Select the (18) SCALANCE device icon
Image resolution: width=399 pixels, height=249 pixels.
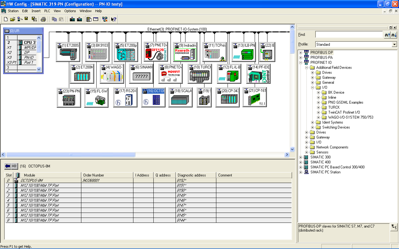coord(180,97)
